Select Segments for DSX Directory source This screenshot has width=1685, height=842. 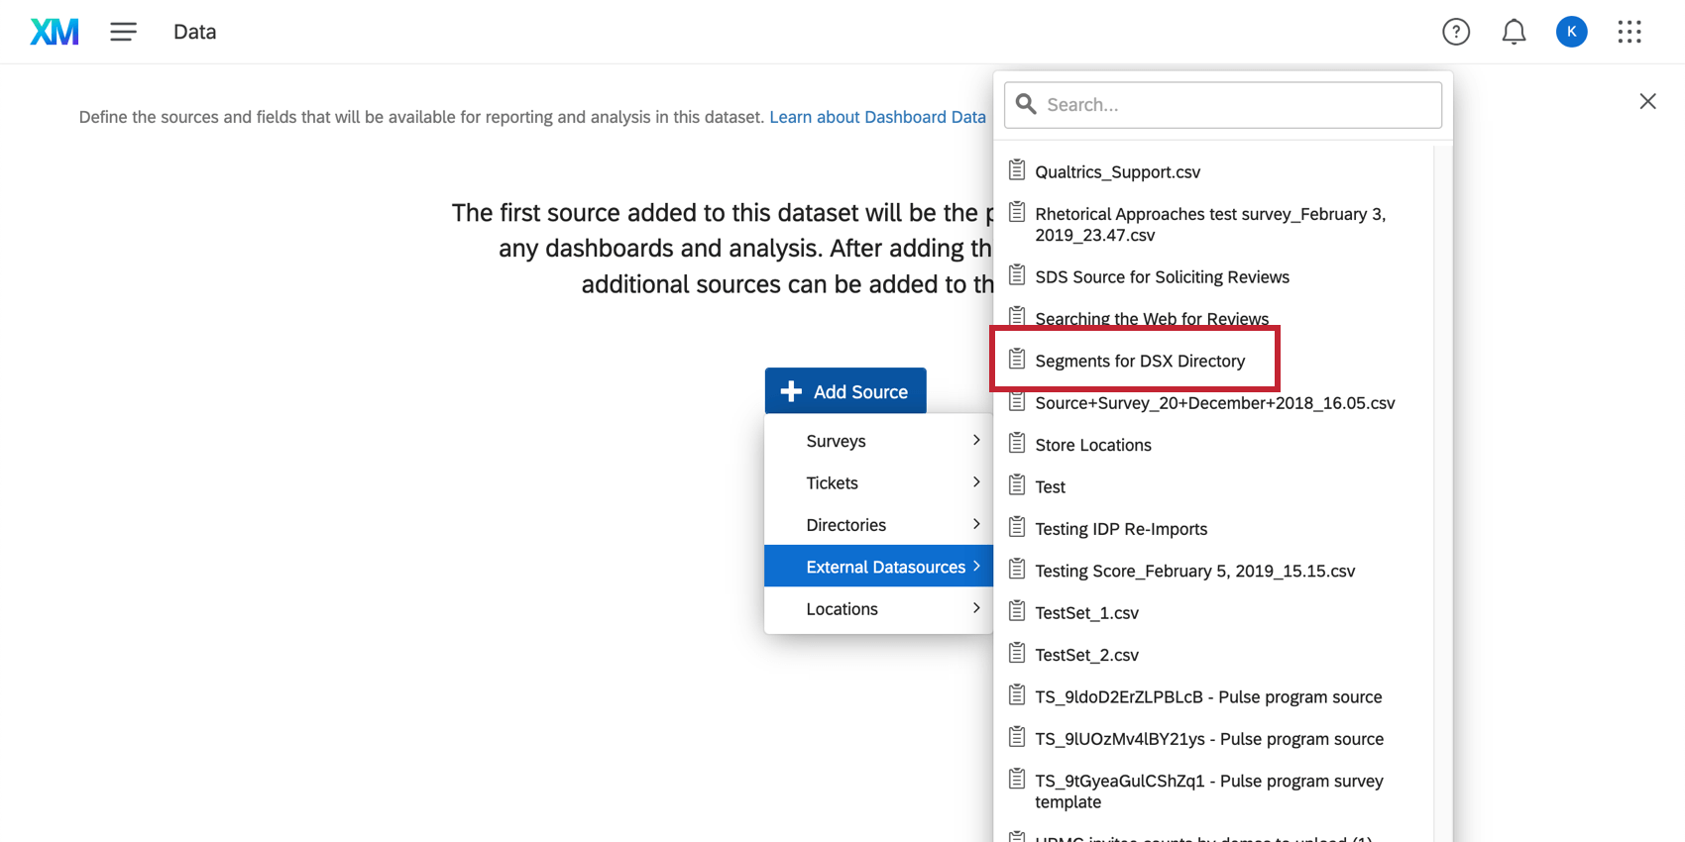(x=1140, y=361)
